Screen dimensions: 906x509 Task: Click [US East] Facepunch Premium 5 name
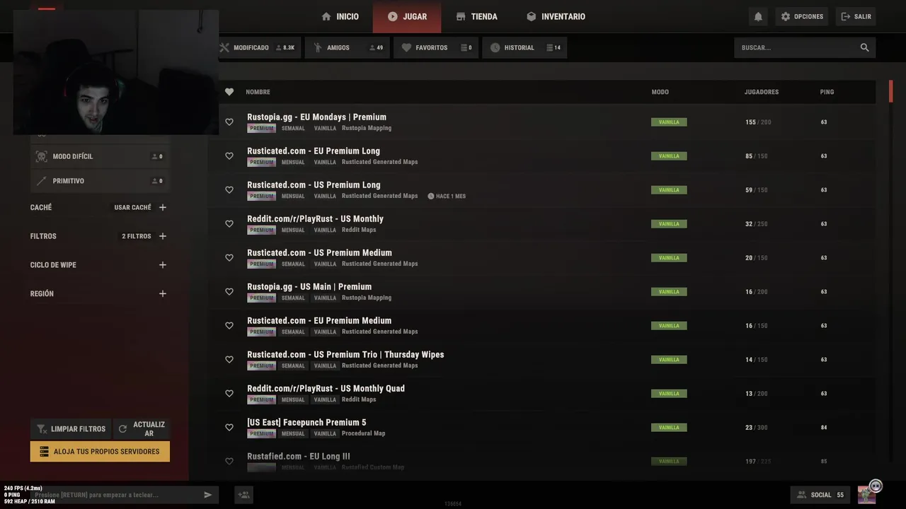coord(306,423)
